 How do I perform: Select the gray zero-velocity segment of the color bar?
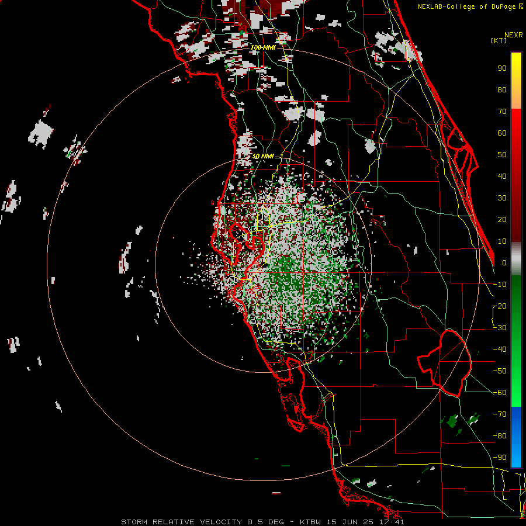pyautogui.click(x=516, y=259)
